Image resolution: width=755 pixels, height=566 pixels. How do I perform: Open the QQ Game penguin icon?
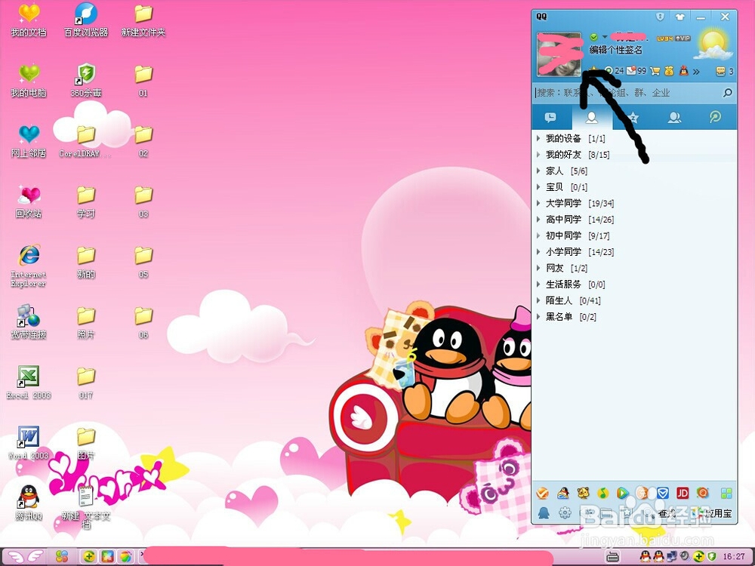click(x=563, y=493)
